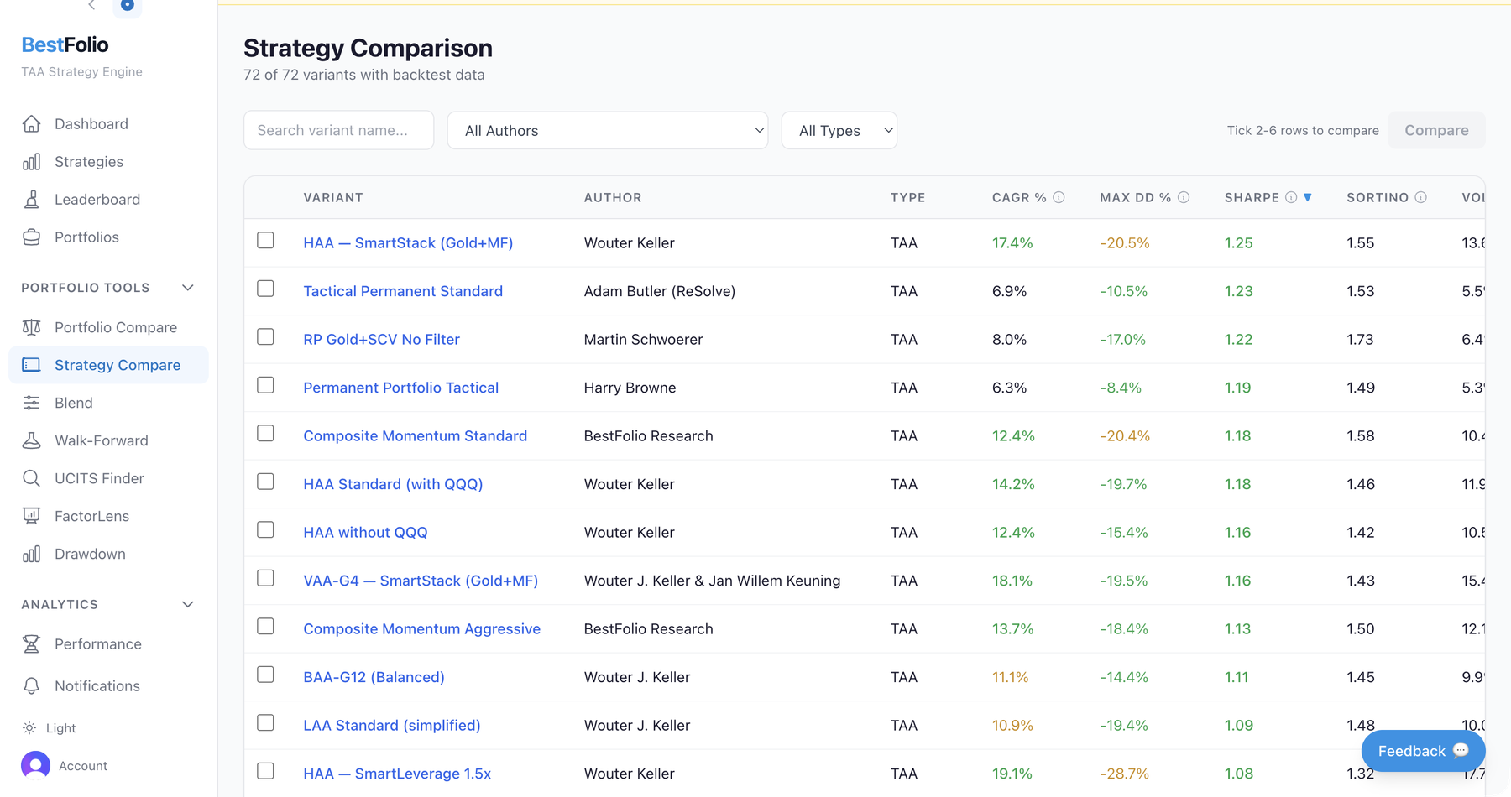1511x797 pixels.
Task: Open the HAA without QQQ variant
Action: click(364, 532)
